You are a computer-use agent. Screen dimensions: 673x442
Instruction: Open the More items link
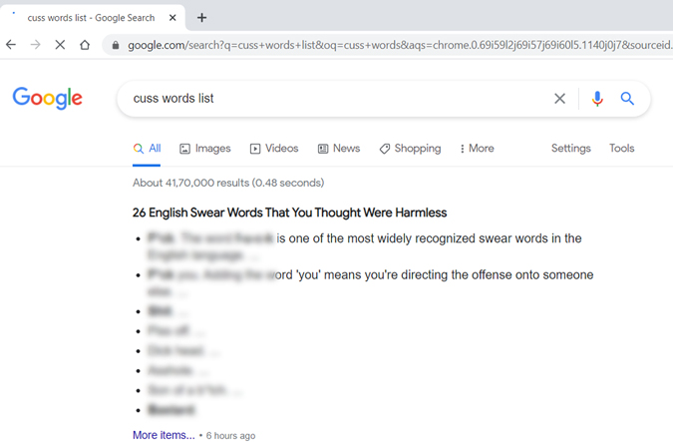(x=164, y=435)
